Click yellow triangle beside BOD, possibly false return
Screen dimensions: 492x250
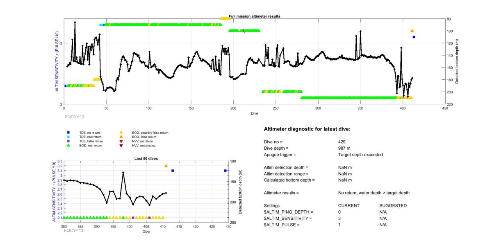121,133
